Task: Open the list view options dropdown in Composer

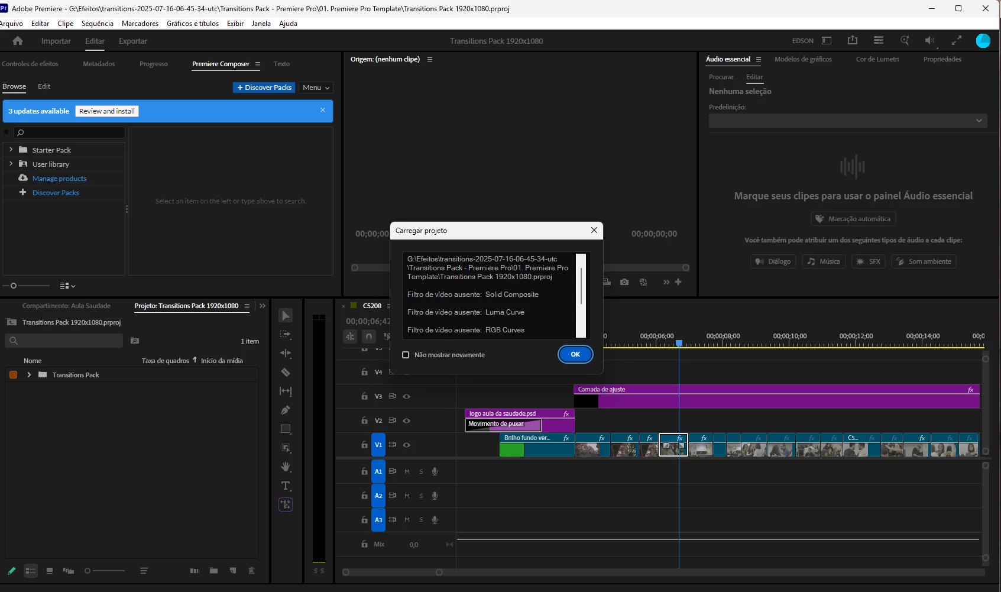Action: tap(68, 286)
